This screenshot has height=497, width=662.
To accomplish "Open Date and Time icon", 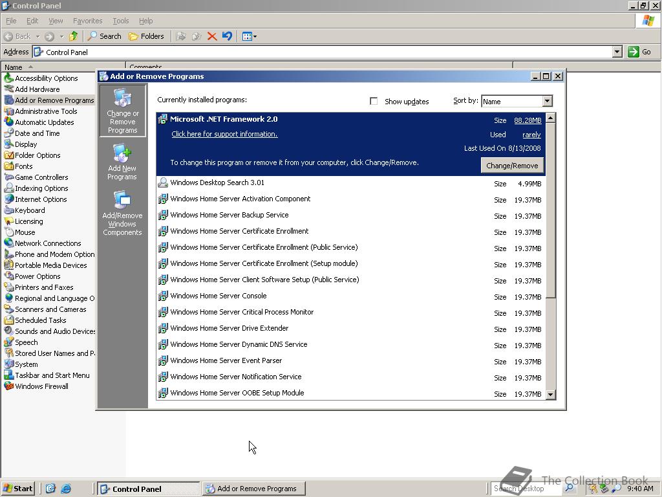I will click(8, 133).
